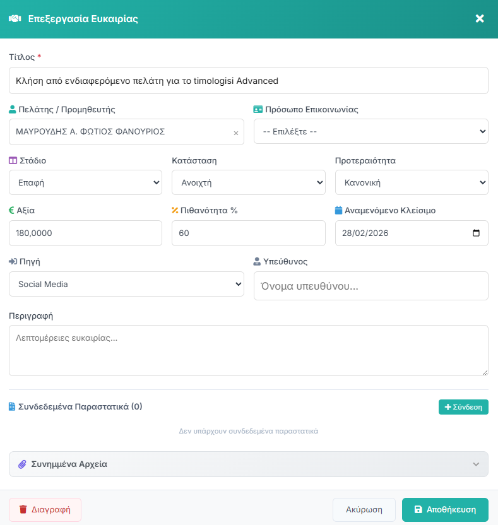The image size is (498, 525).
Task: Cancel editing with the Ακύρωση button
Action: (x=364, y=510)
